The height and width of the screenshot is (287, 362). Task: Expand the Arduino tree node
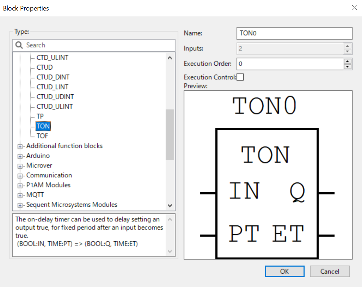20,156
